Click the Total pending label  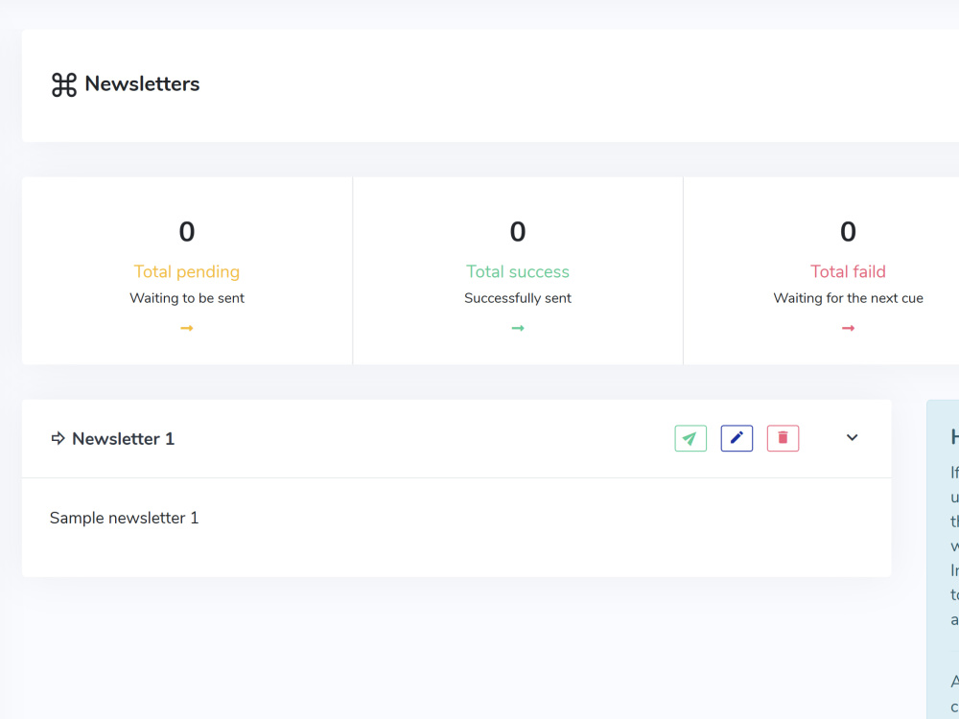click(x=187, y=271)
